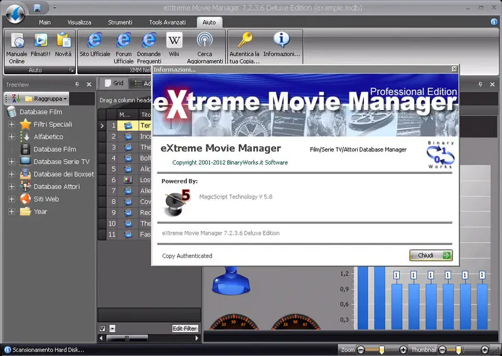Expand the Siti Web node
This screenshot has width=502, height=356.
click(11, 199)
